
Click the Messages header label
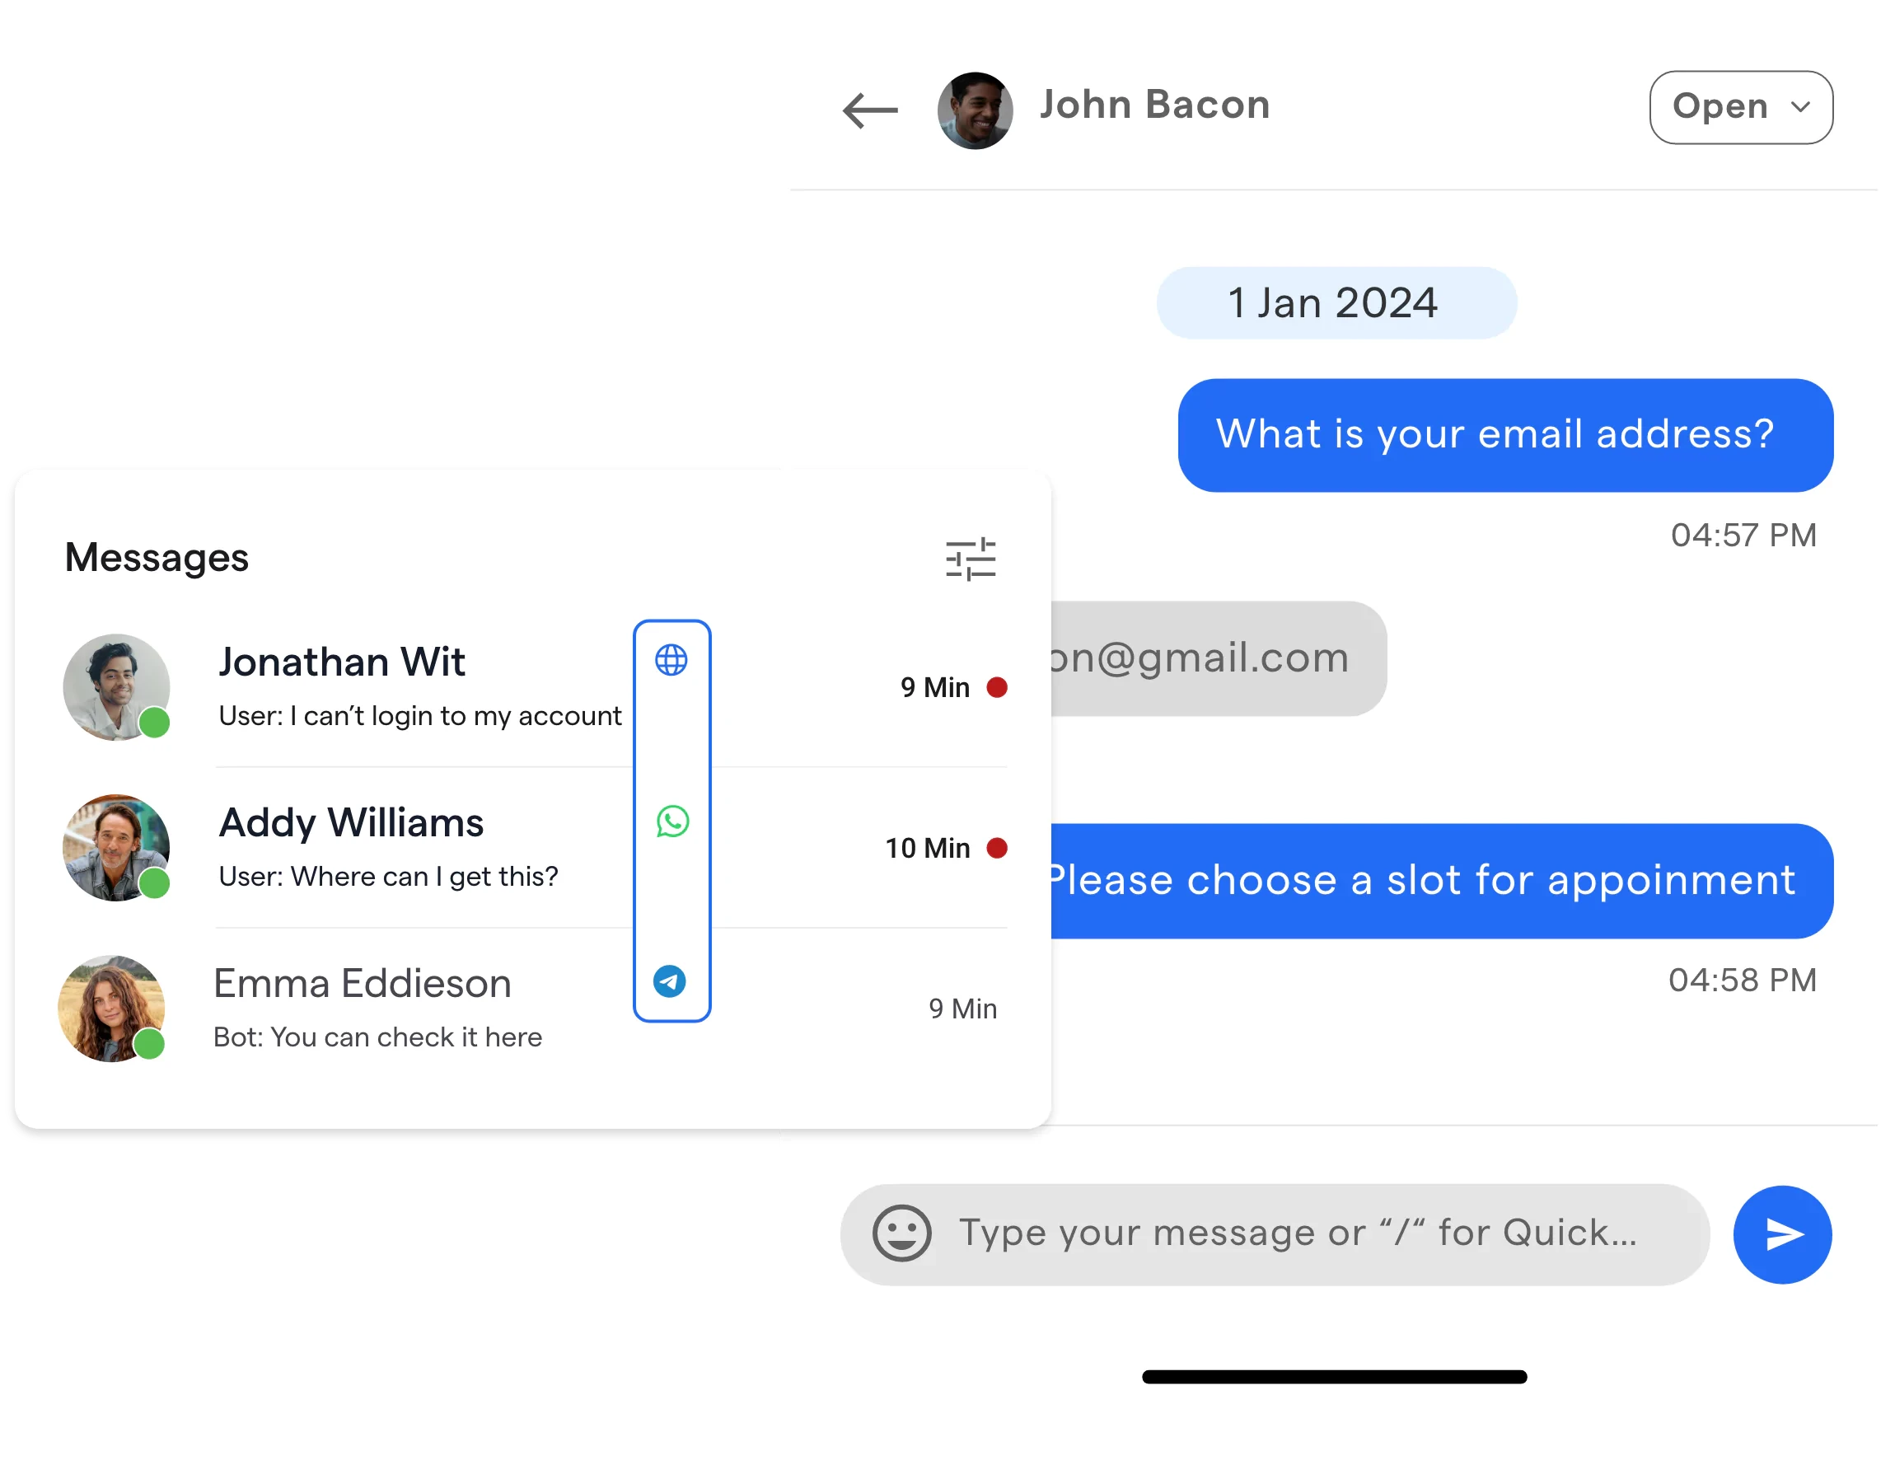(156, 557)
